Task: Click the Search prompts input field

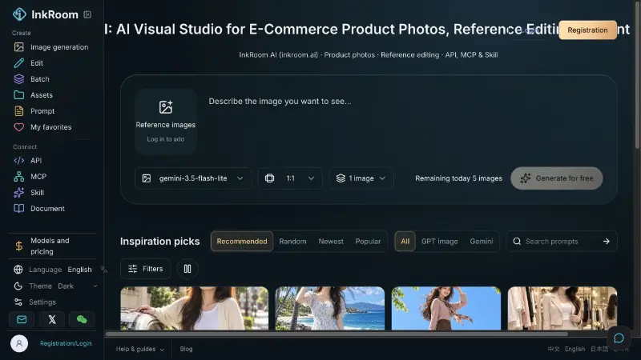Action: [x=562, y=242]
